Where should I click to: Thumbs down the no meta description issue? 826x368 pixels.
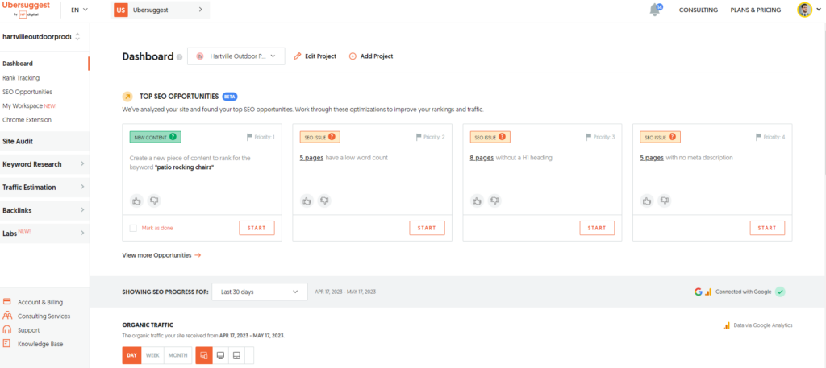(x=665, y=201)
